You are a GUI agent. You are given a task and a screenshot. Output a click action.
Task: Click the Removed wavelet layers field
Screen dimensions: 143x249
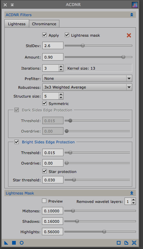(128, 202)
